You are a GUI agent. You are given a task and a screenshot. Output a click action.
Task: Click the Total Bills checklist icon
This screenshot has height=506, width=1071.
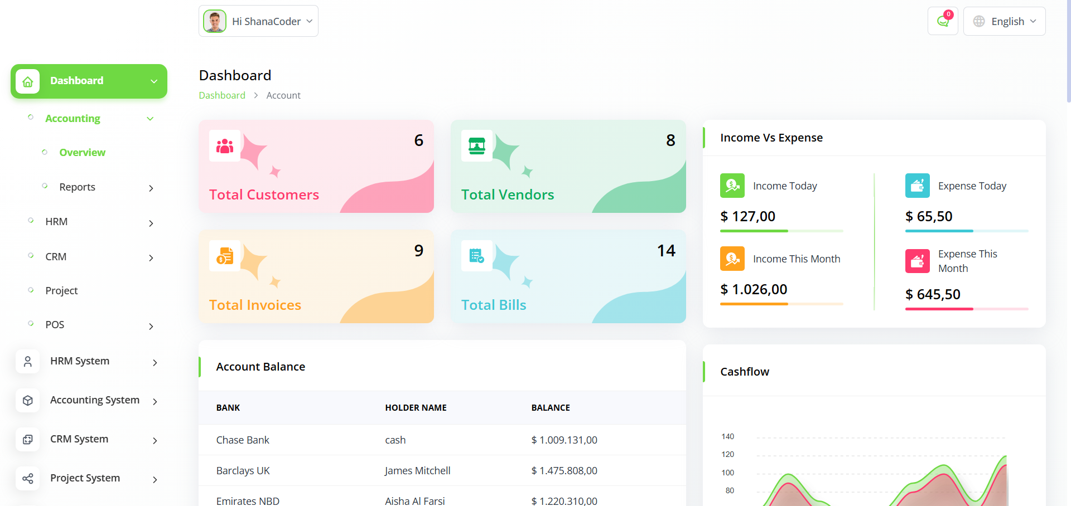(x=477, y=256)
